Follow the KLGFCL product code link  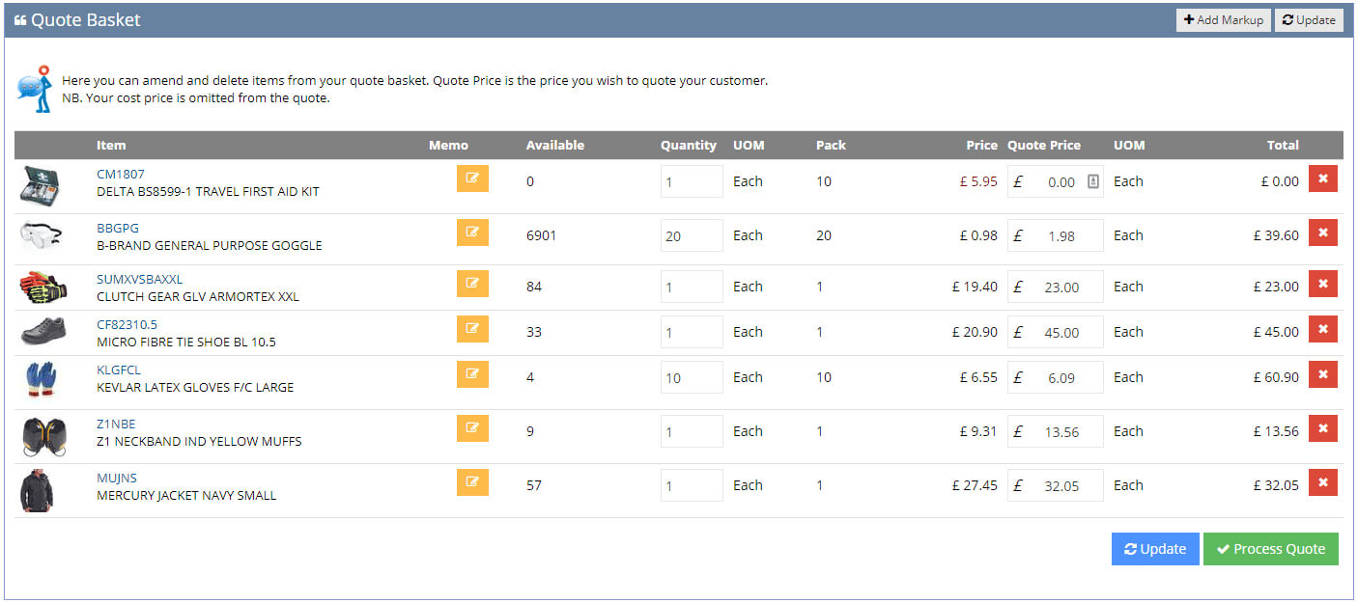[x=119, y=370]
